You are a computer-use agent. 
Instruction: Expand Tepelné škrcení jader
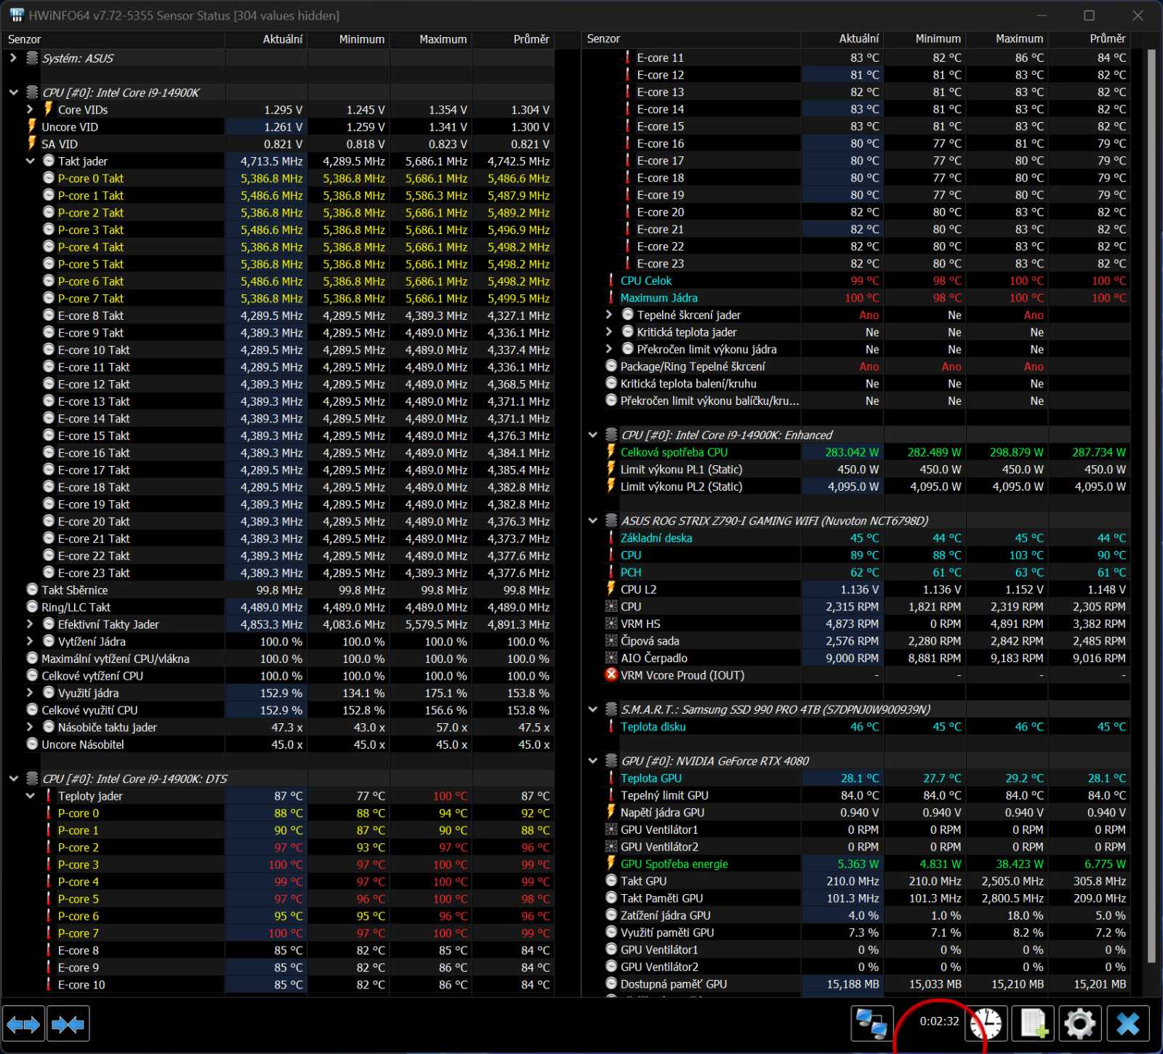click(609, 315)
